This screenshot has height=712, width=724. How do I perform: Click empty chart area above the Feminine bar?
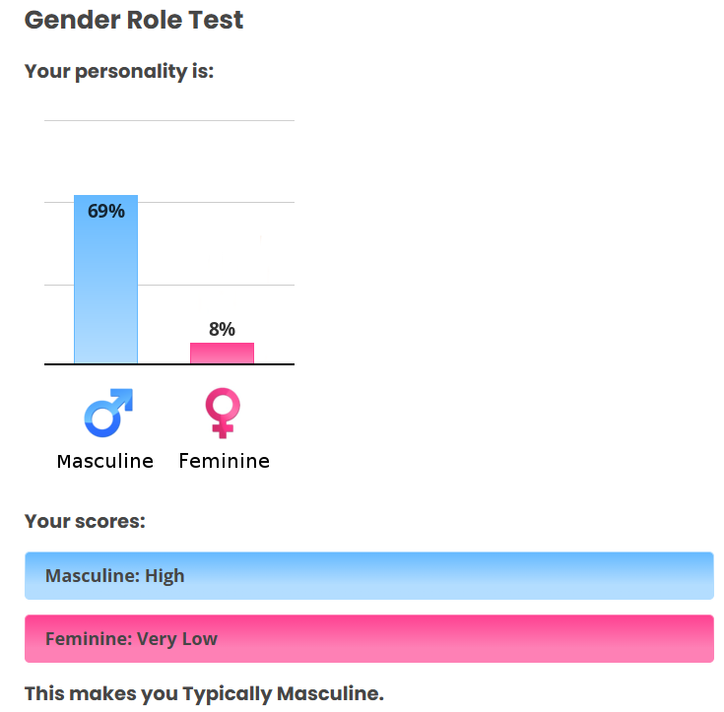point(222,246)
